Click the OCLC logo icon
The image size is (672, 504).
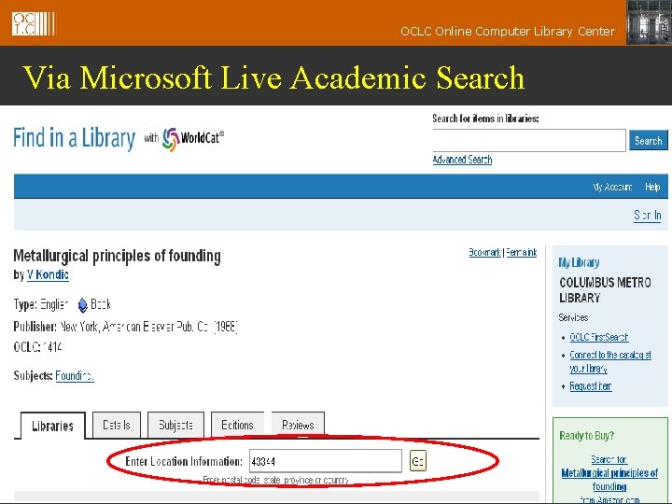[34, 23]
